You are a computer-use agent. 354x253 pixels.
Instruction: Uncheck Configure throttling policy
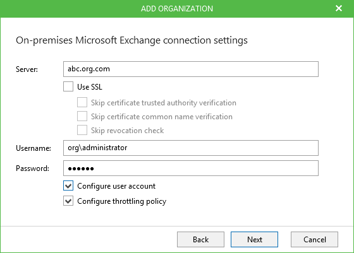pos(68,201)
